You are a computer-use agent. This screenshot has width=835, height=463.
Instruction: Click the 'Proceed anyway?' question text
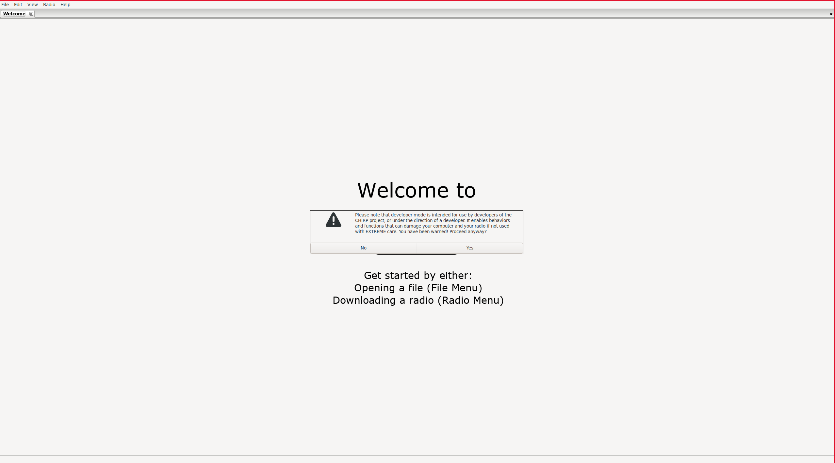468,231
